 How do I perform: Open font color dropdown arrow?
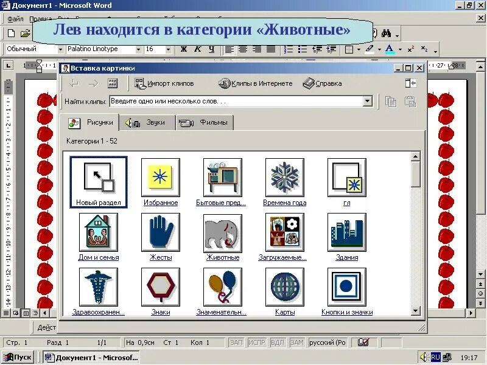pyautogui.click(x=400, y=49)
